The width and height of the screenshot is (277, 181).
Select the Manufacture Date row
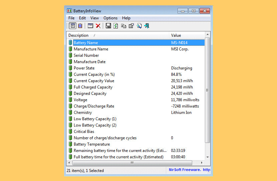click(136, 62)
